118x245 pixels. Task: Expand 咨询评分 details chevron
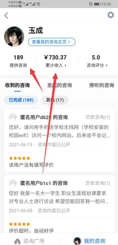coord(106,66)
